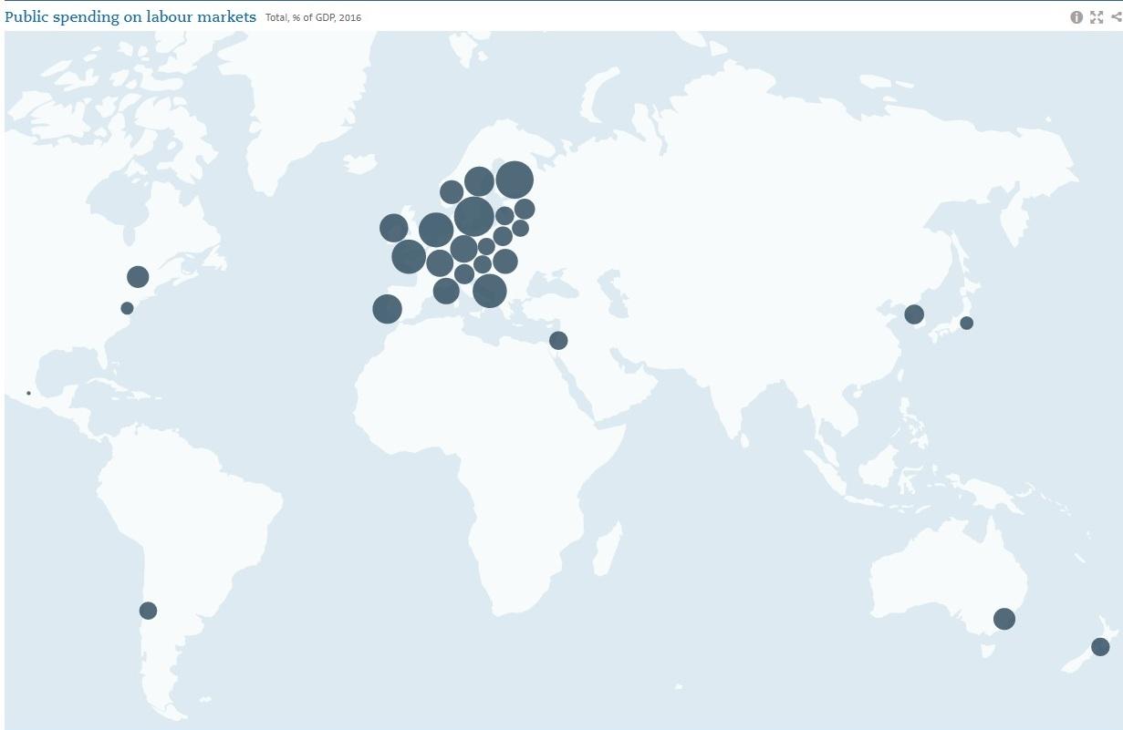1123x730 pixels.
Task: Click the bubble over Israel
Action: pos(558,340)
